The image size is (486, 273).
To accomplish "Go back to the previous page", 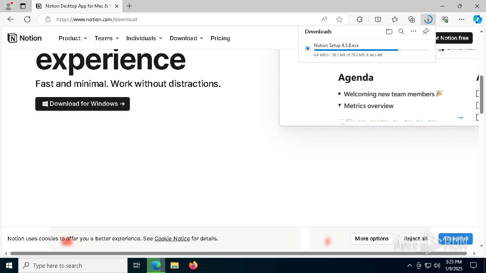I will tap(11, 19).
